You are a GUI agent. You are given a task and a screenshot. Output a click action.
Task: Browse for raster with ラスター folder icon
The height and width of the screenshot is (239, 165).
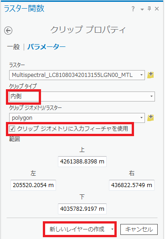pos(150,75)
